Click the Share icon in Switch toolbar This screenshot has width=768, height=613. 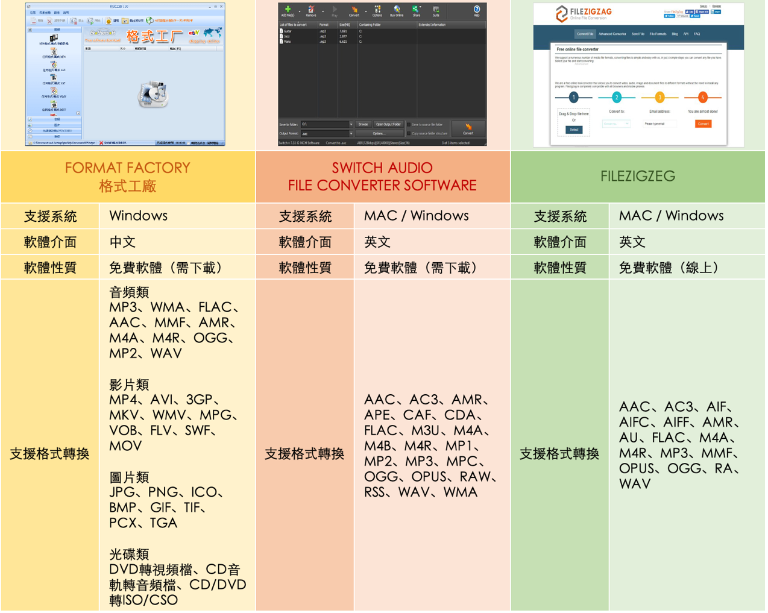click(x=416, y=11)
